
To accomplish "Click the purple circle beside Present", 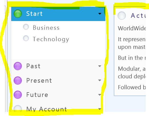I will pyautogui.click(x=18, y=81).
